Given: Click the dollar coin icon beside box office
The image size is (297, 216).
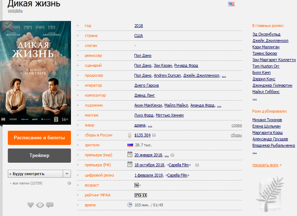Looking at the screenshot, I should [x=130, y=135].
